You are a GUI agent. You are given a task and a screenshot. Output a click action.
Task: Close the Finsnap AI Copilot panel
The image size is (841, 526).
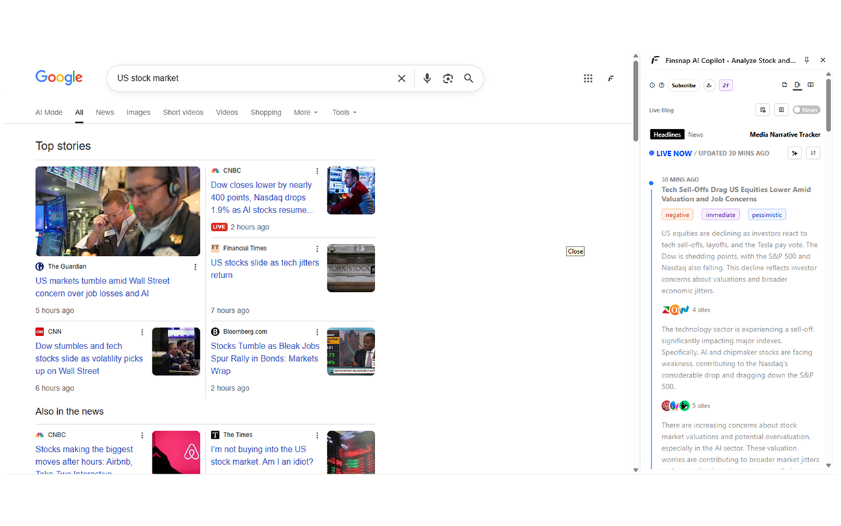tap(823, 60)
